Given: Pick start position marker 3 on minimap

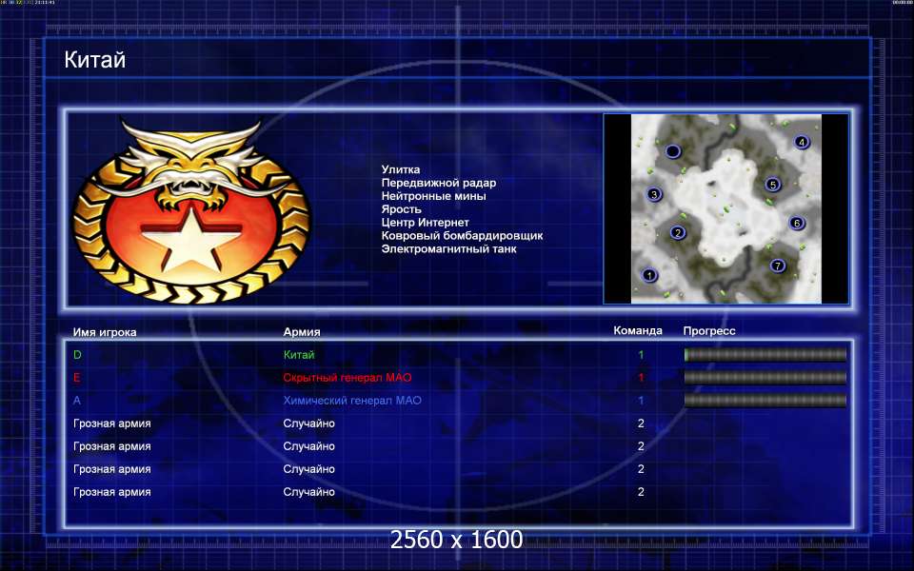Looking at the screenshot, I should coord(654,194).
